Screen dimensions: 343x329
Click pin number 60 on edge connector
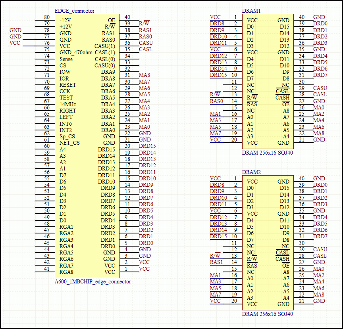pyautogui.click(x=47, y=146)
